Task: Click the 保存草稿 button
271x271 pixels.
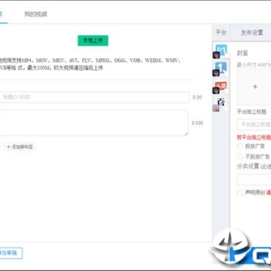Action: [11, 253]
